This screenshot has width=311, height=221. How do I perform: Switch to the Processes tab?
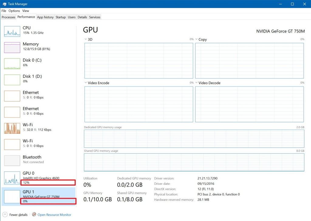8,17
